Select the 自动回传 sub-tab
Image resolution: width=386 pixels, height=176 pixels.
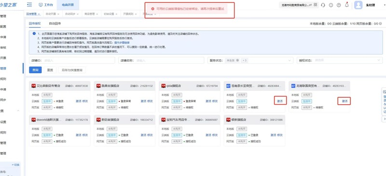point(55,24)
